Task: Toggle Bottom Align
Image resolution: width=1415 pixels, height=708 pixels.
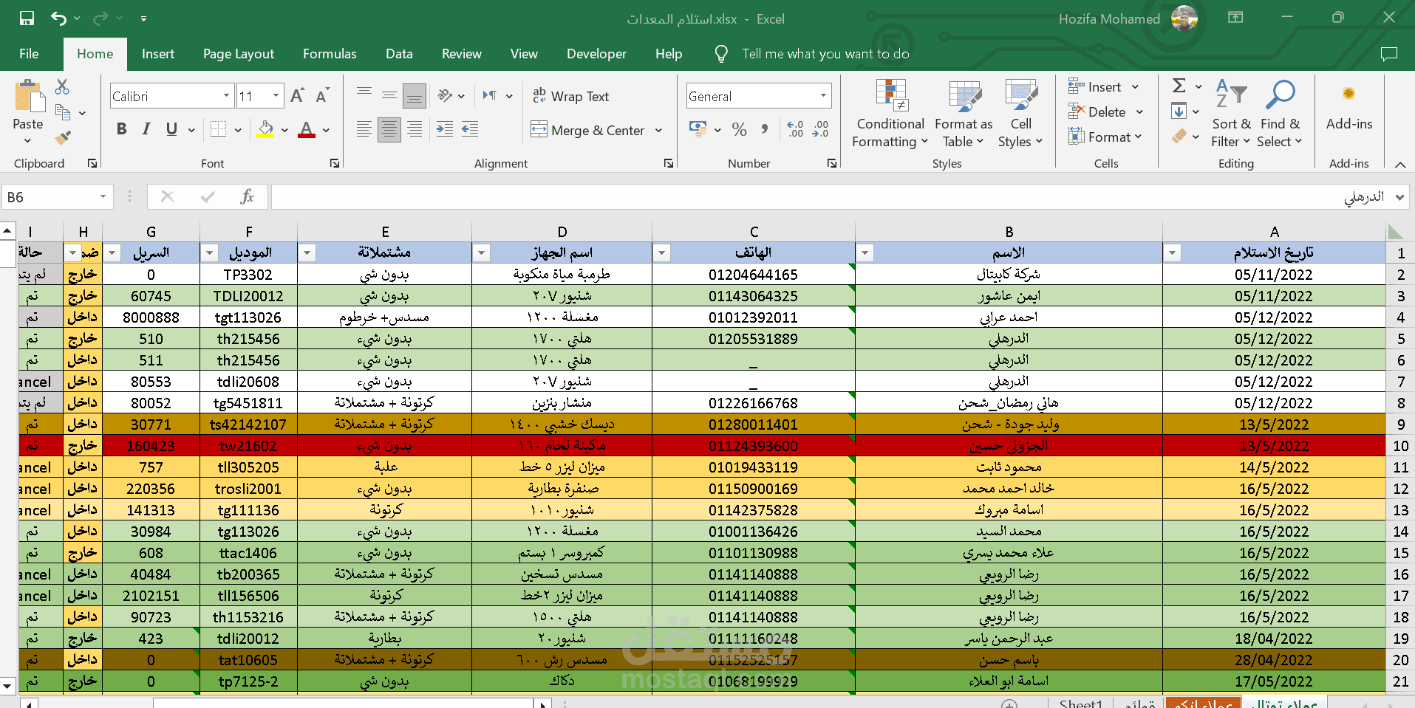Action: 415,95
